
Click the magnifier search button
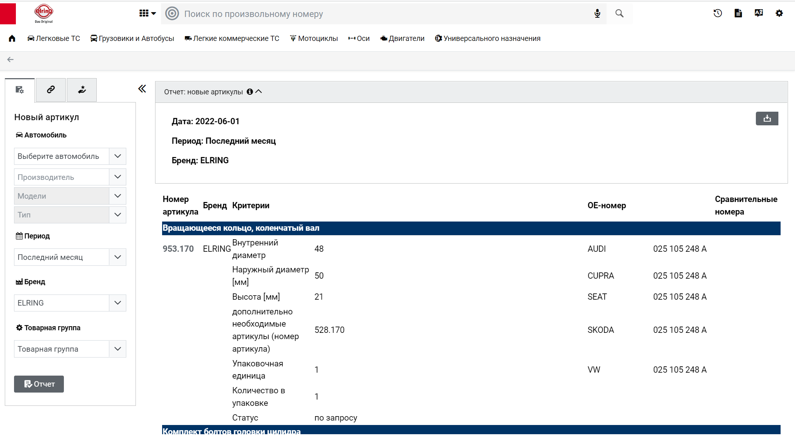[620, 14]
